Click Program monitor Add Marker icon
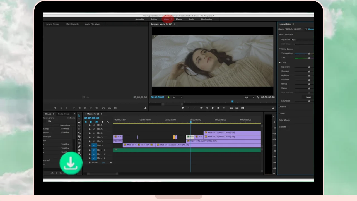The width and height of the screenshot is (357, 201). 183,108
